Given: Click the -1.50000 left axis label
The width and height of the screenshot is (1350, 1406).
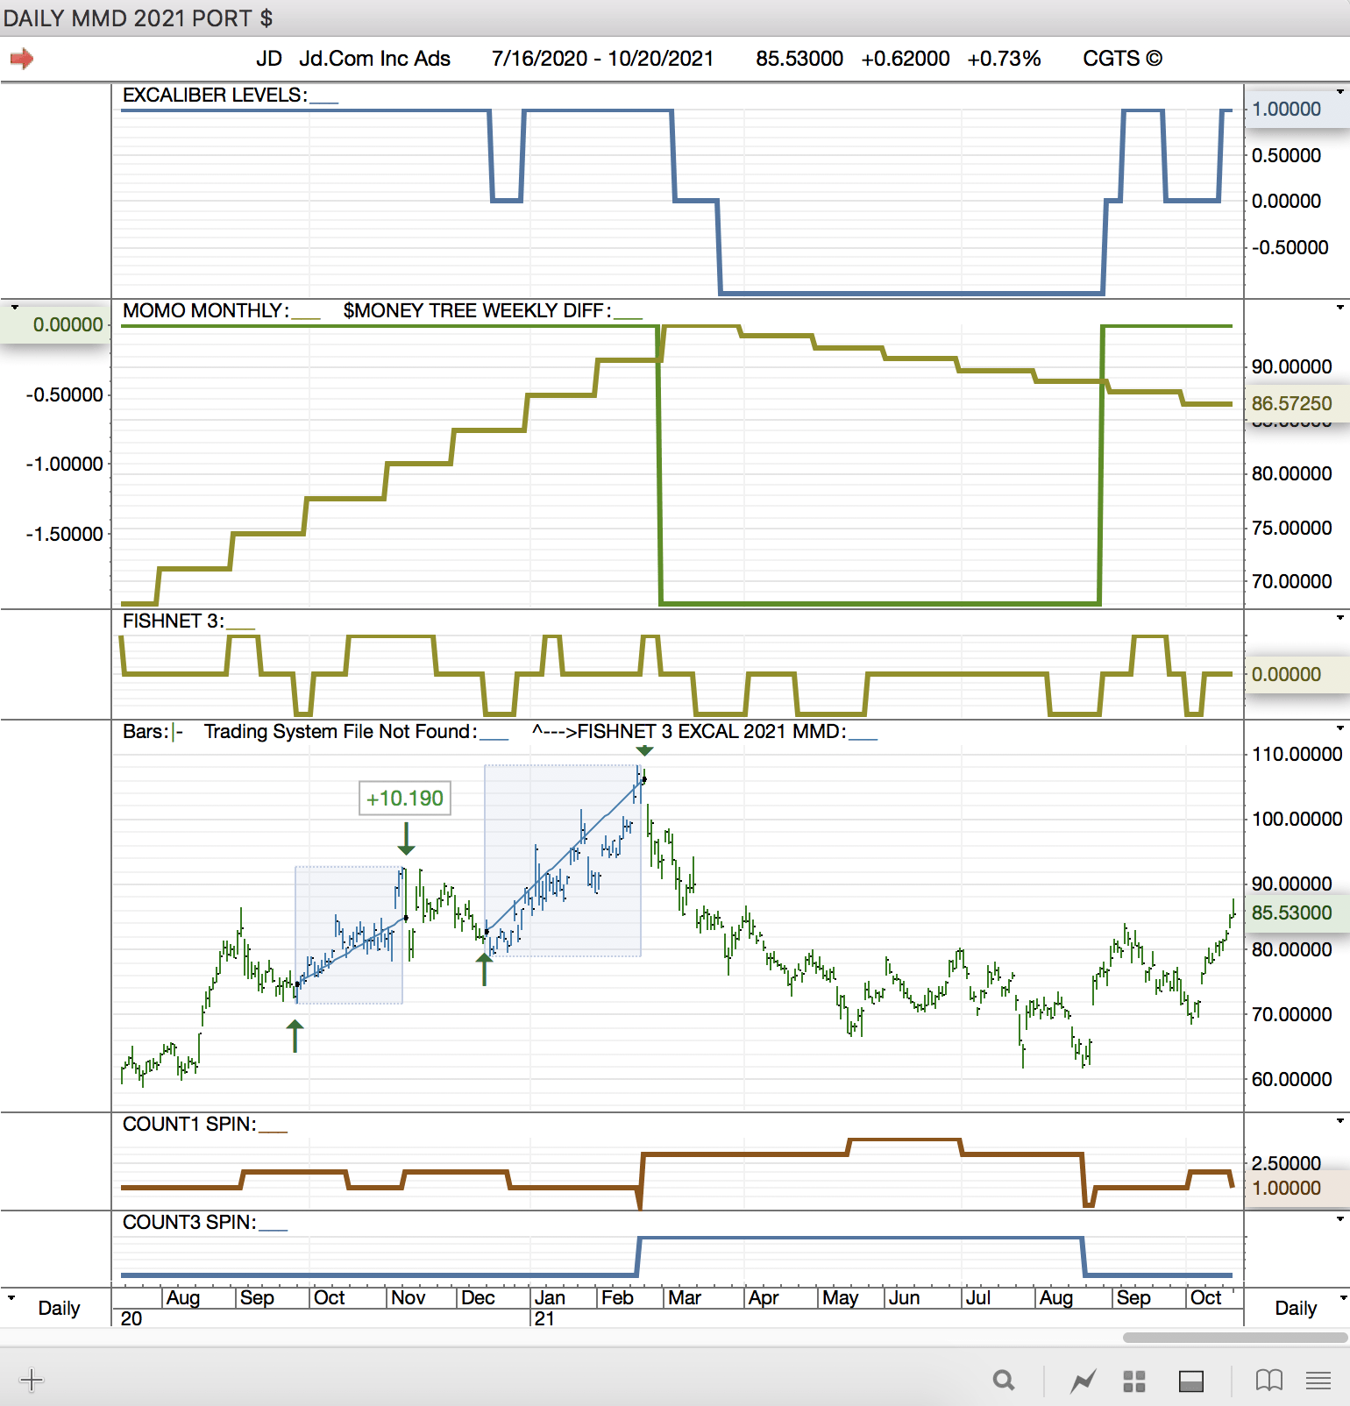Looking at the screenshot, I should (x=65, y=534).
